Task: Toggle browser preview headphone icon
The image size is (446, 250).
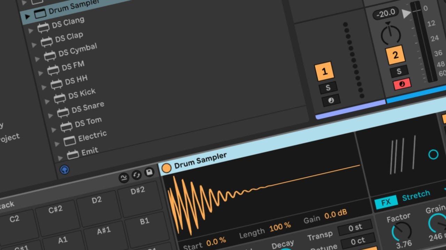Action: click(x=64, y=169)
